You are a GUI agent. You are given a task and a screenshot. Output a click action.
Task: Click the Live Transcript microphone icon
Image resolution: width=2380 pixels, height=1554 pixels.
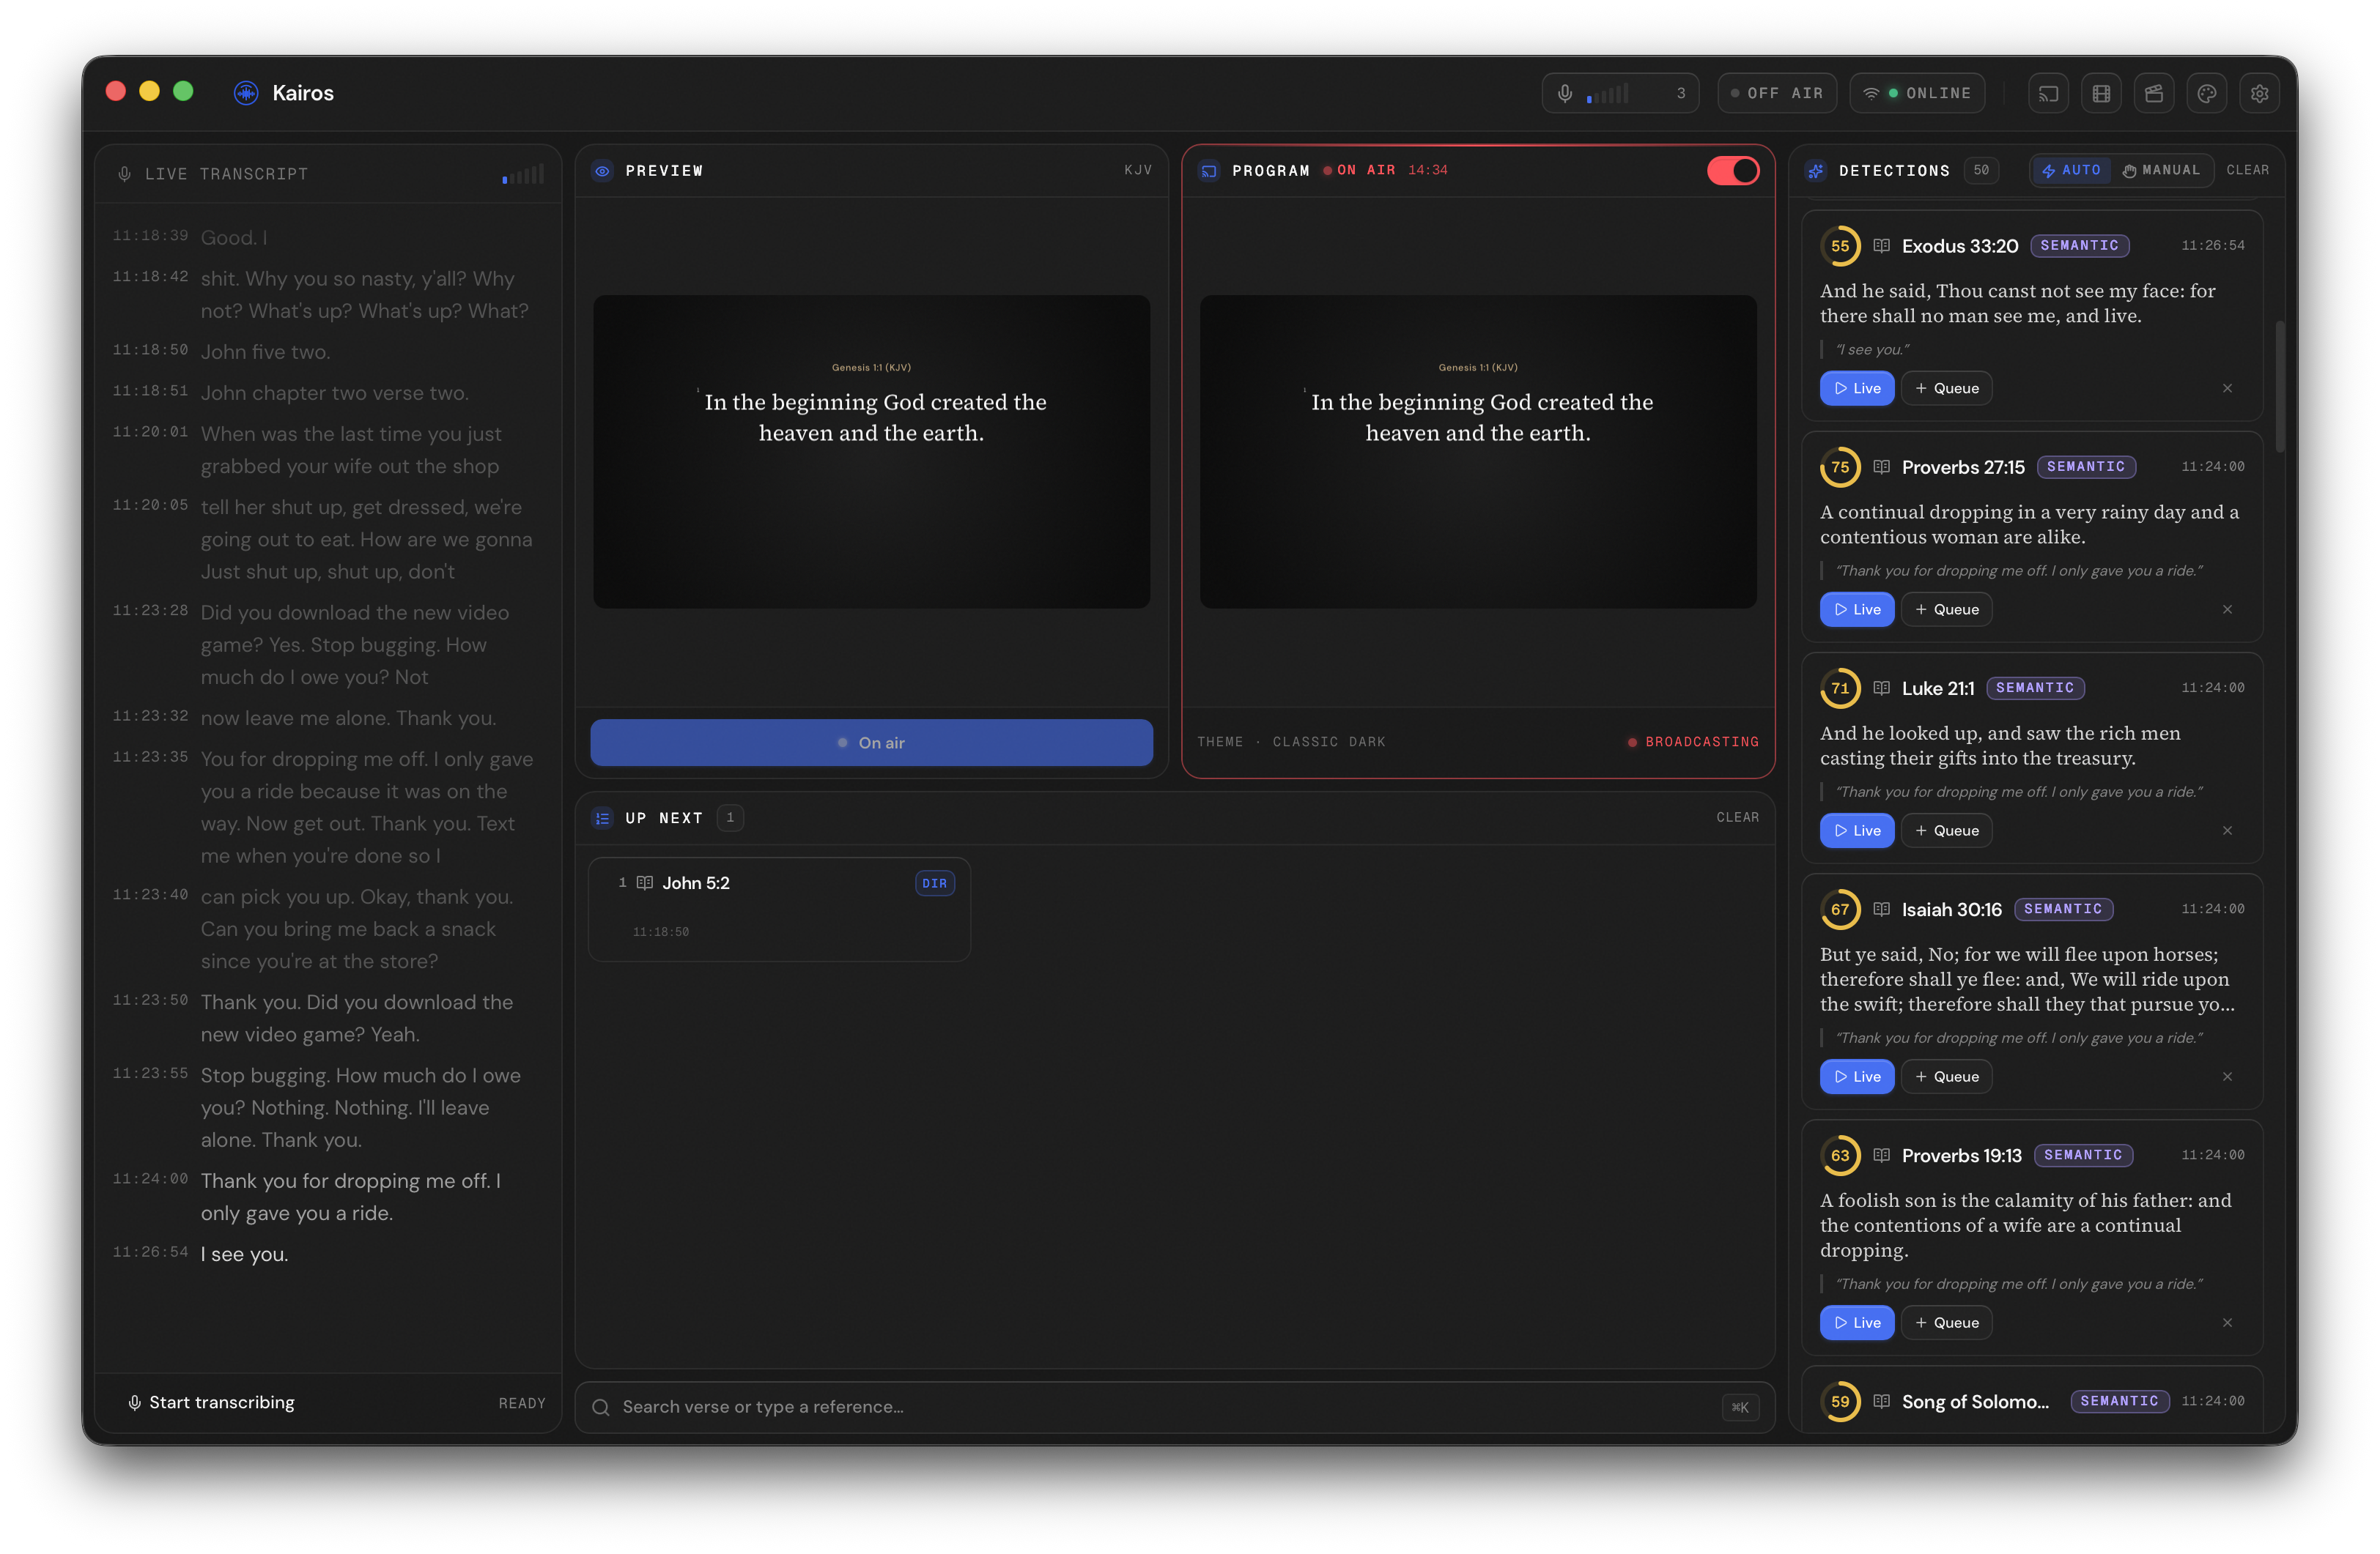[x=125, y=174]
